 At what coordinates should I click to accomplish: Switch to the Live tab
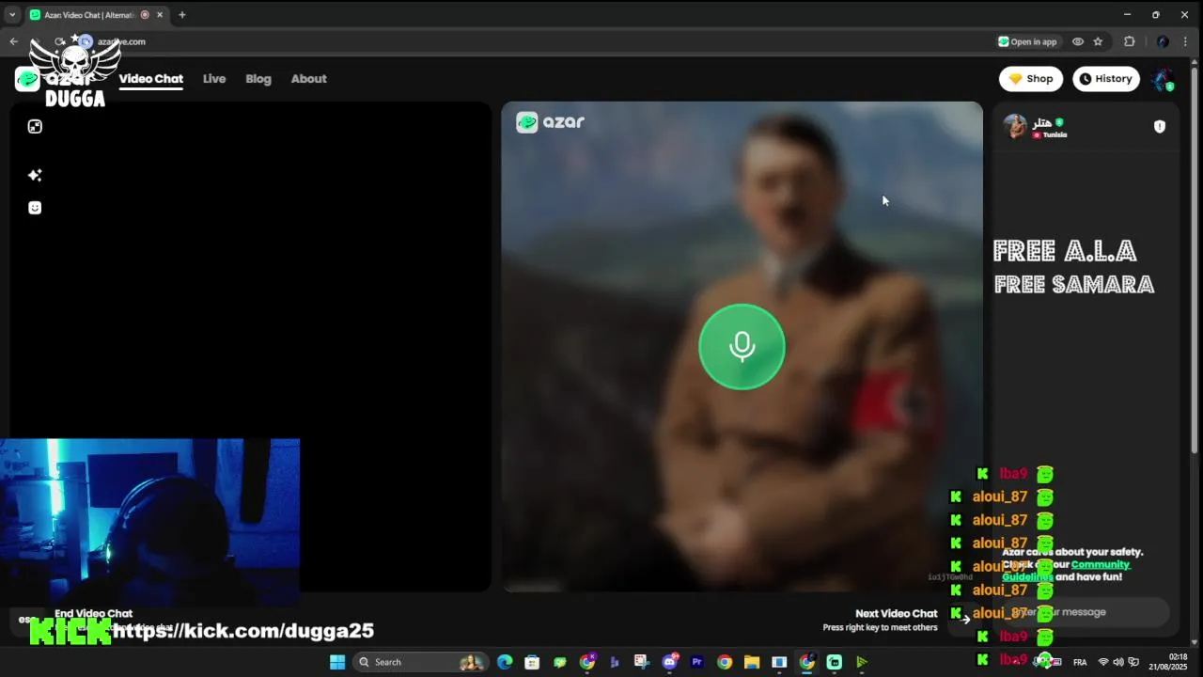(214, 79)
